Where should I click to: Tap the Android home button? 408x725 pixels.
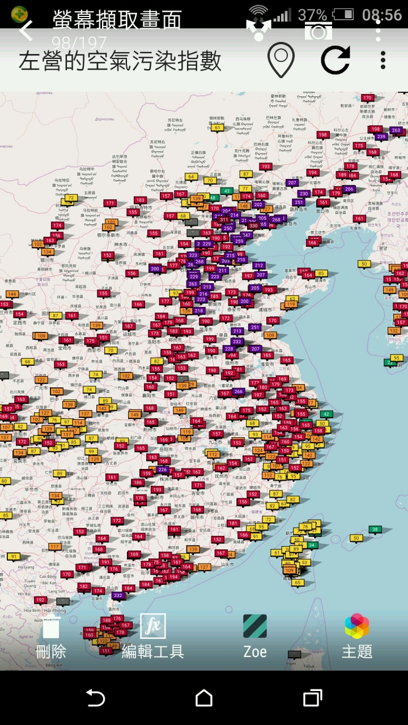[204, 698]
